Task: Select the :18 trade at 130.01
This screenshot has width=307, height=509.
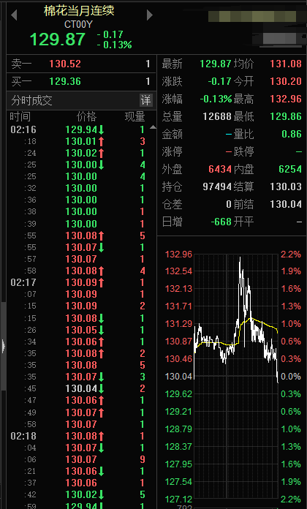Action: [x=78, y=142]
